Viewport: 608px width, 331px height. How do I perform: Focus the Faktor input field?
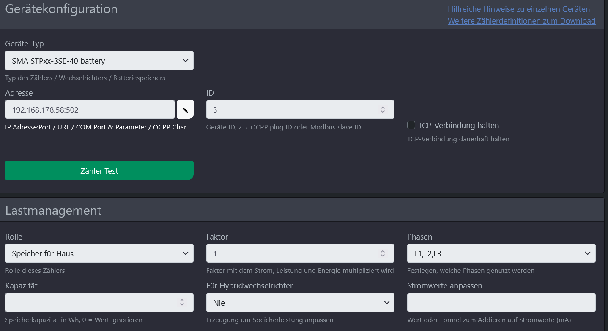click(x=292, y=253)
